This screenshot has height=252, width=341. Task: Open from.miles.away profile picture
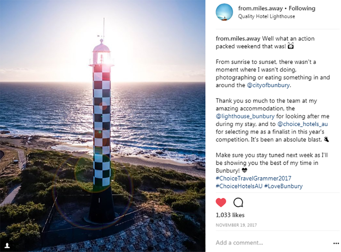224,12
